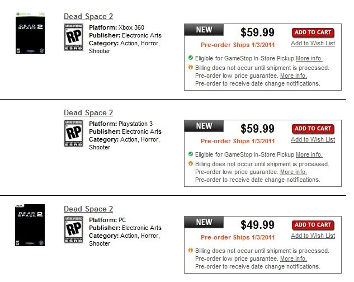Click the Xbox 360 ESRB Rating Pending icon
The image size is (354, 282).
(73, 36)
